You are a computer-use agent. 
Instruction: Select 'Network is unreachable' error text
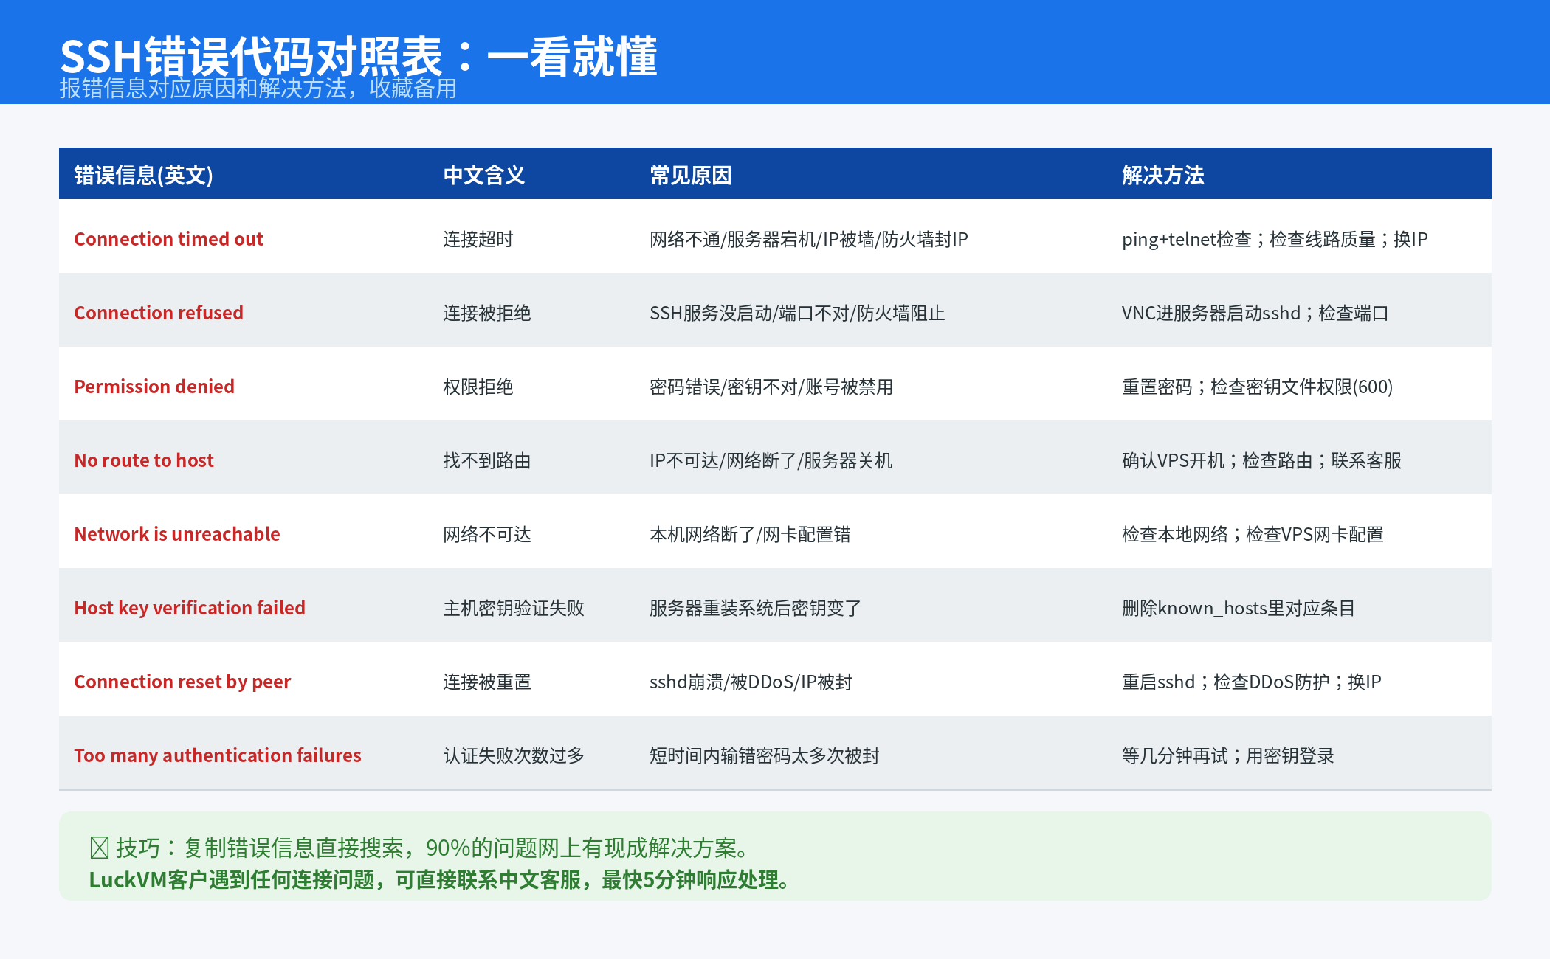pos(177,534)
